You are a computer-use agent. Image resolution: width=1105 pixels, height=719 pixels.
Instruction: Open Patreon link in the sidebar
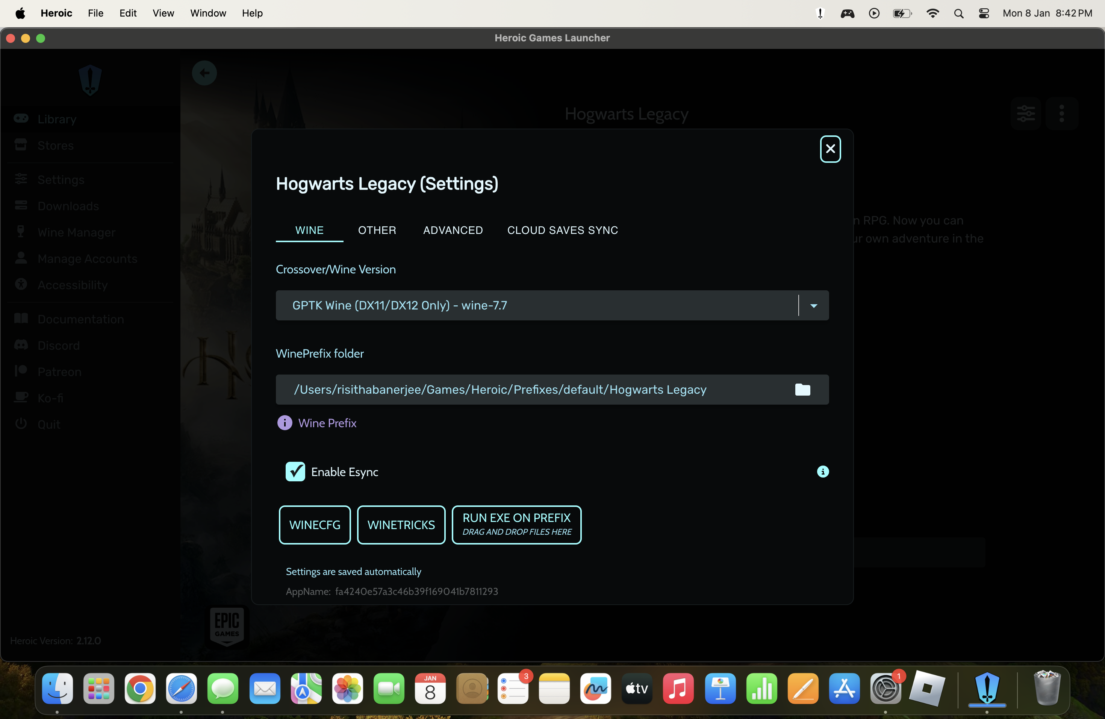(x=91, y=372)
